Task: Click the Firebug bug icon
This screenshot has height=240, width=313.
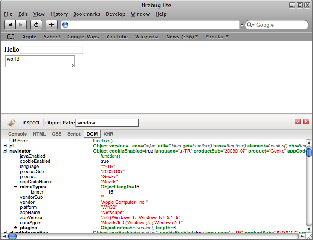Action: [12, 123]
